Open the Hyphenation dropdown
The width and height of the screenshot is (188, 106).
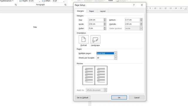coord(6,1)
